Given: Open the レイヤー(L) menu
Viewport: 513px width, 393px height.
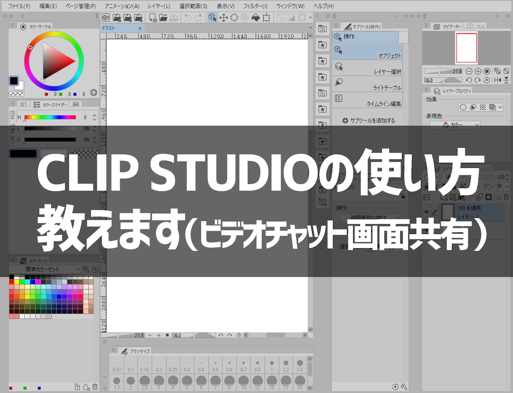Looking at the screenshot, I should [159, 6].
